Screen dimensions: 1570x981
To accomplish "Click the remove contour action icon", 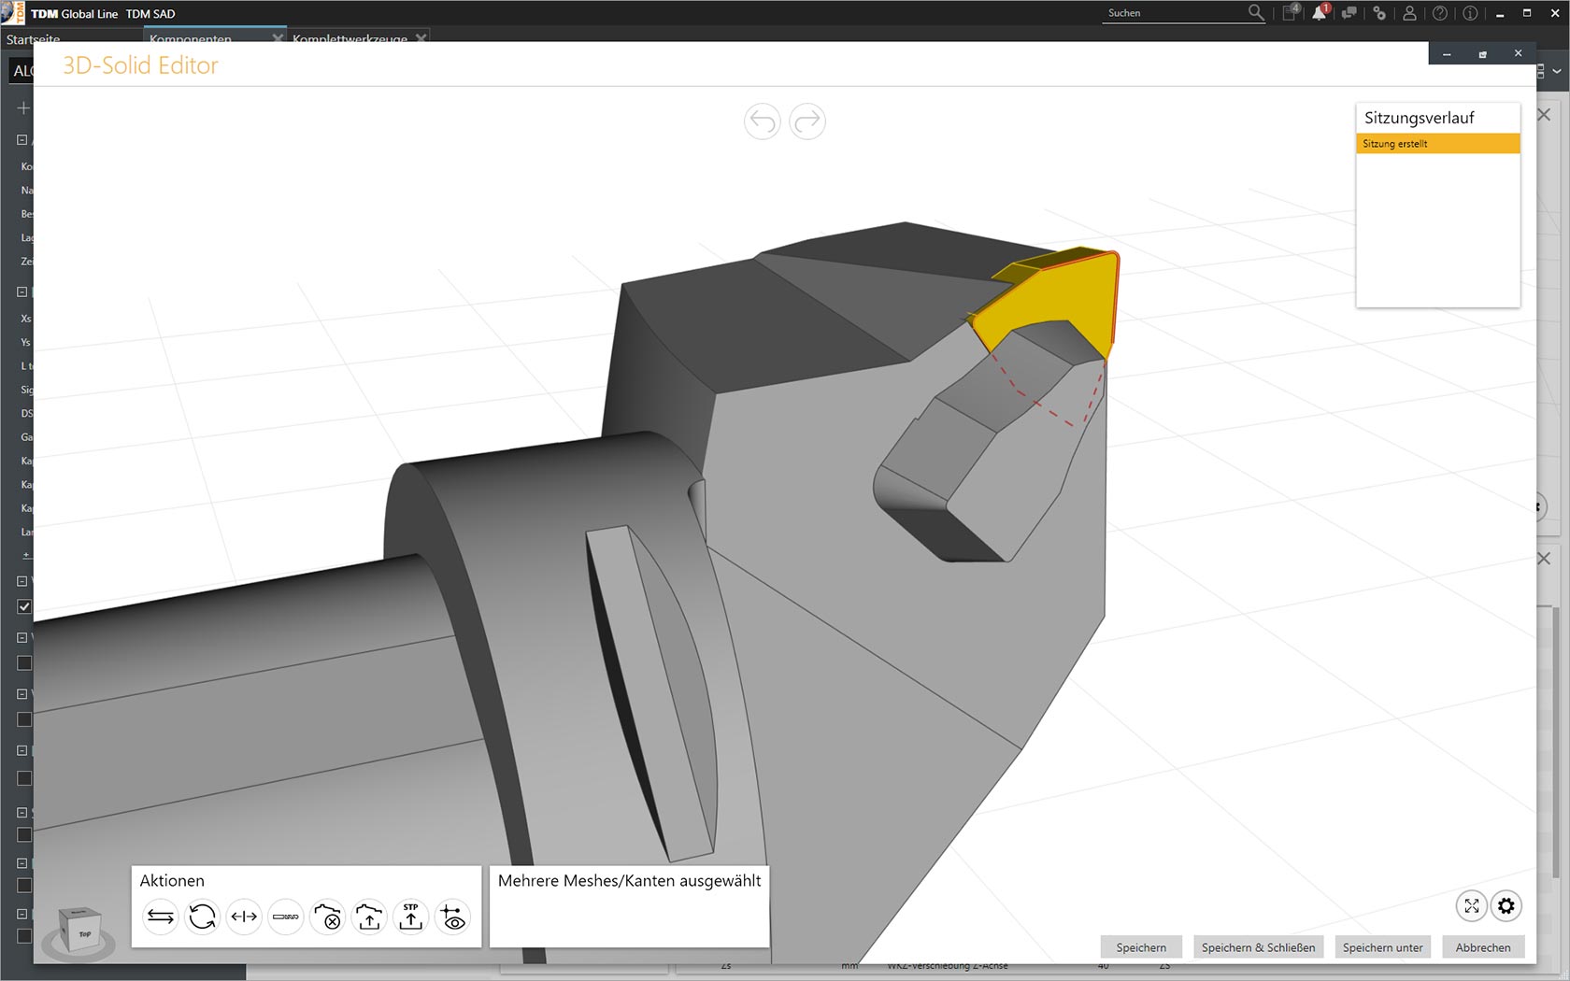I will 328,917.
